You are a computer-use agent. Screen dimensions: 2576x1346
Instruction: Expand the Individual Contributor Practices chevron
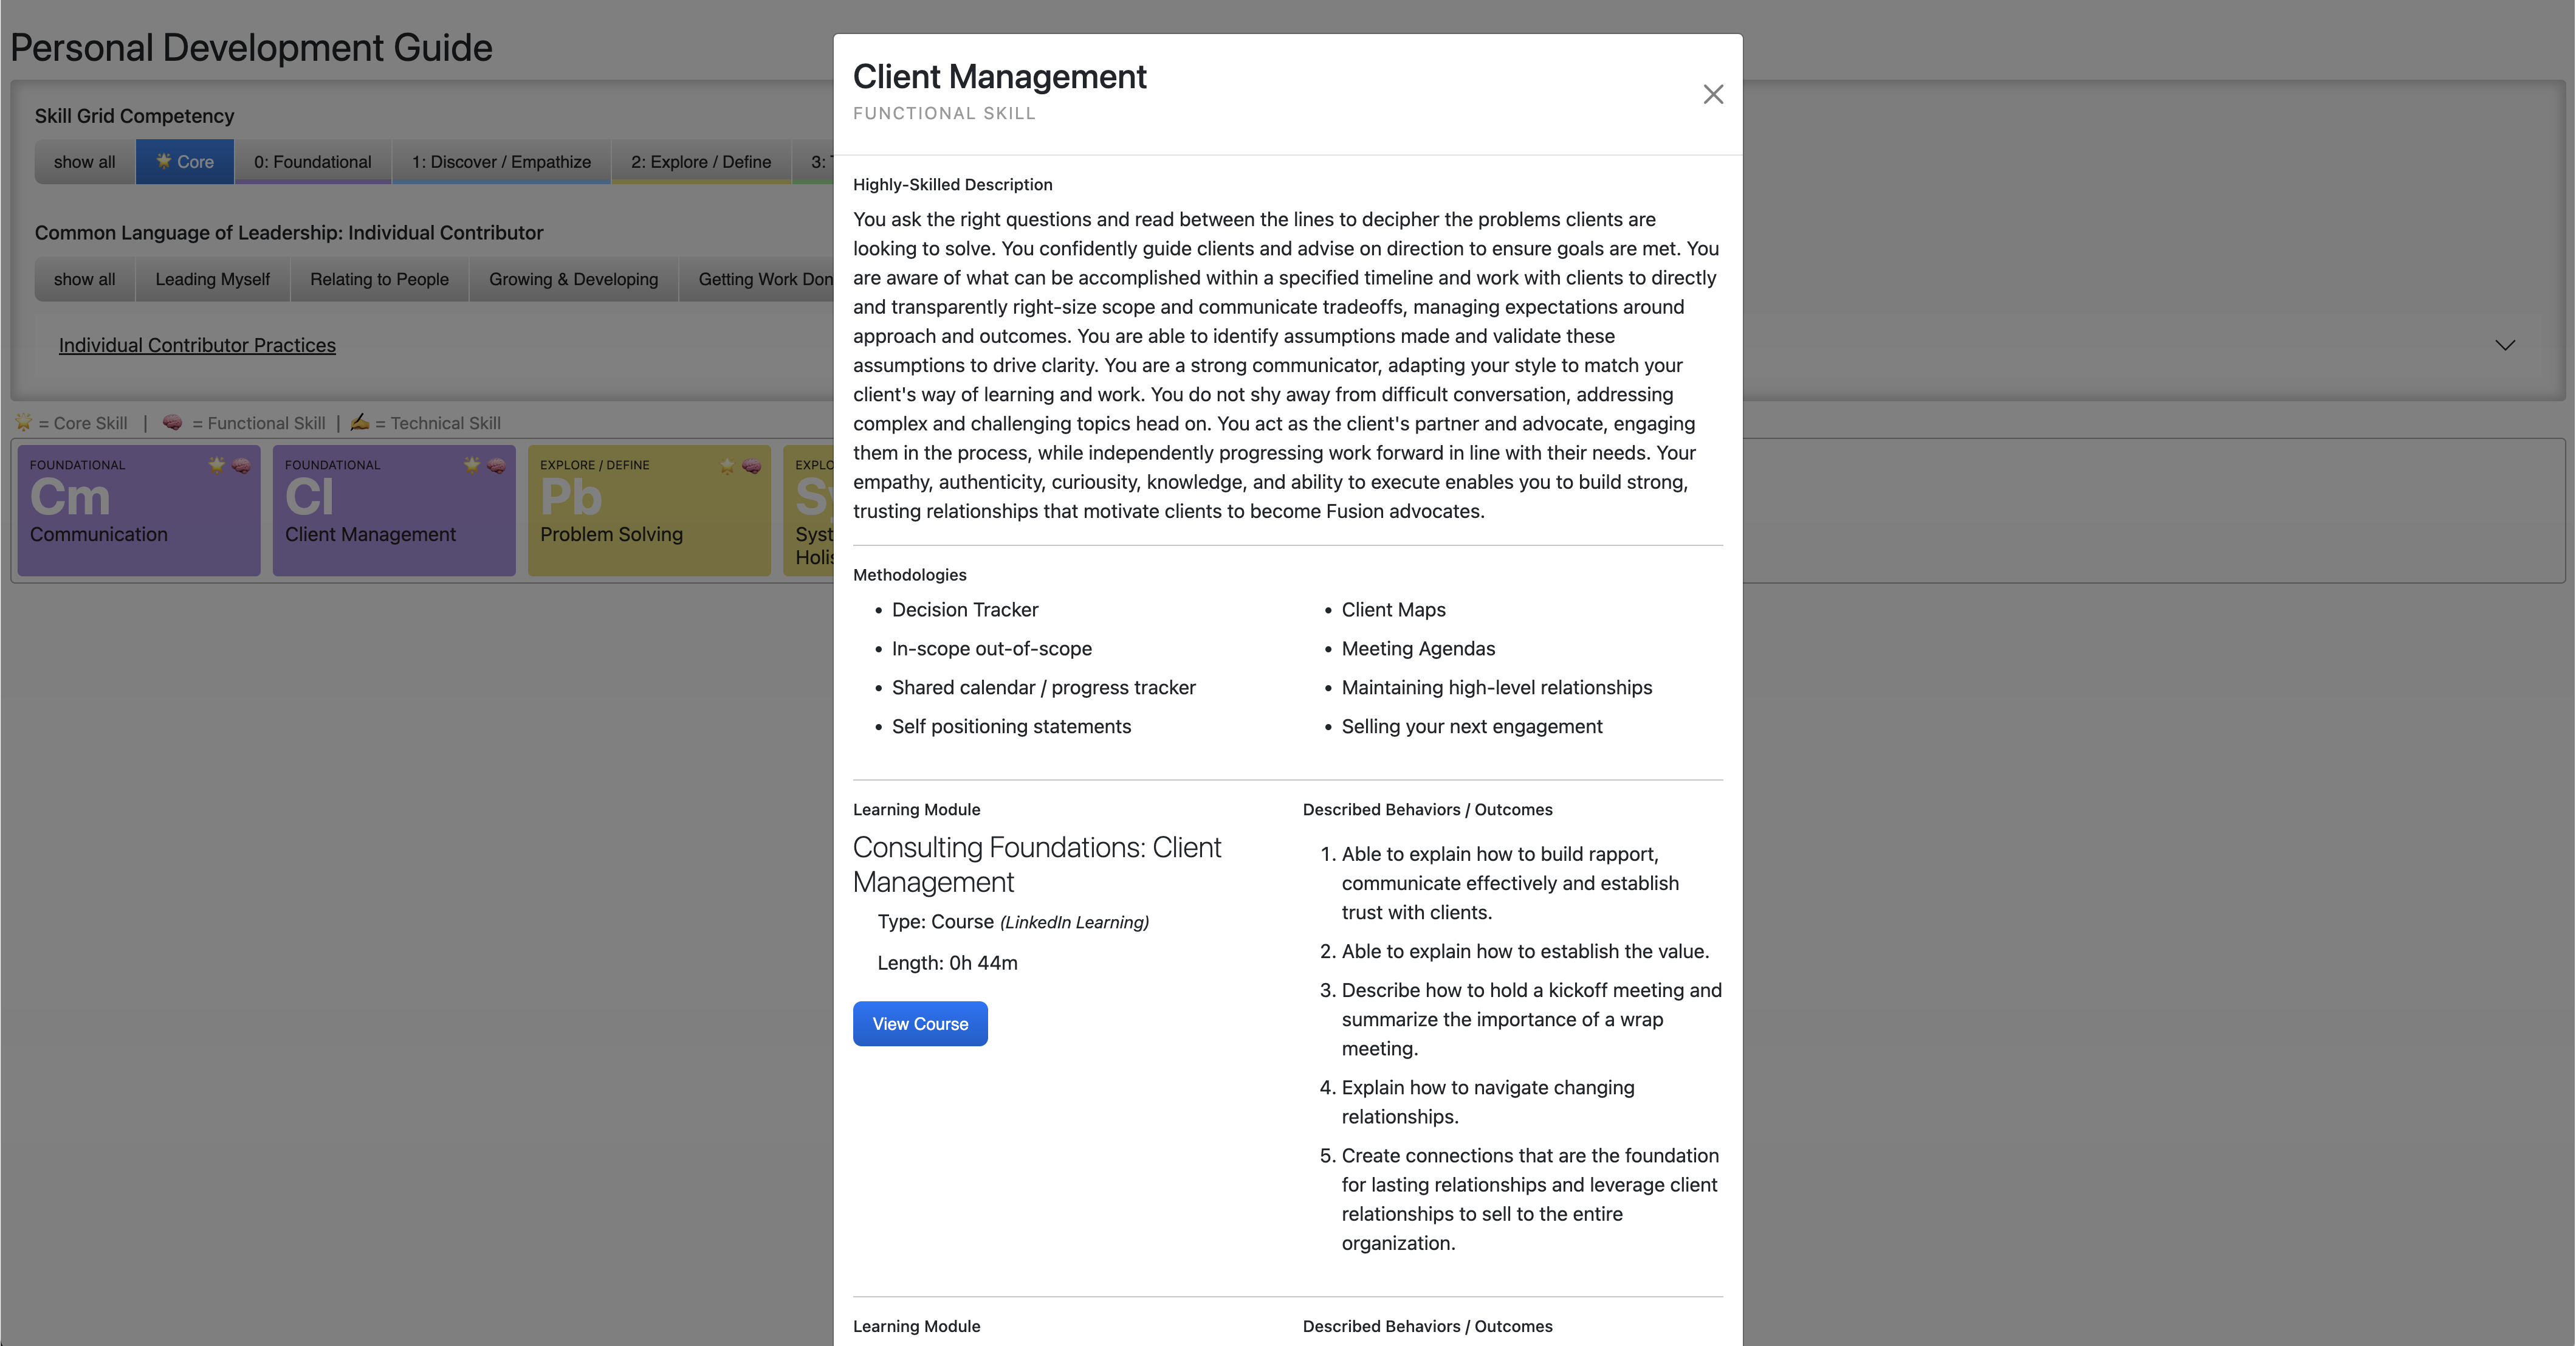click(2504, 345)
